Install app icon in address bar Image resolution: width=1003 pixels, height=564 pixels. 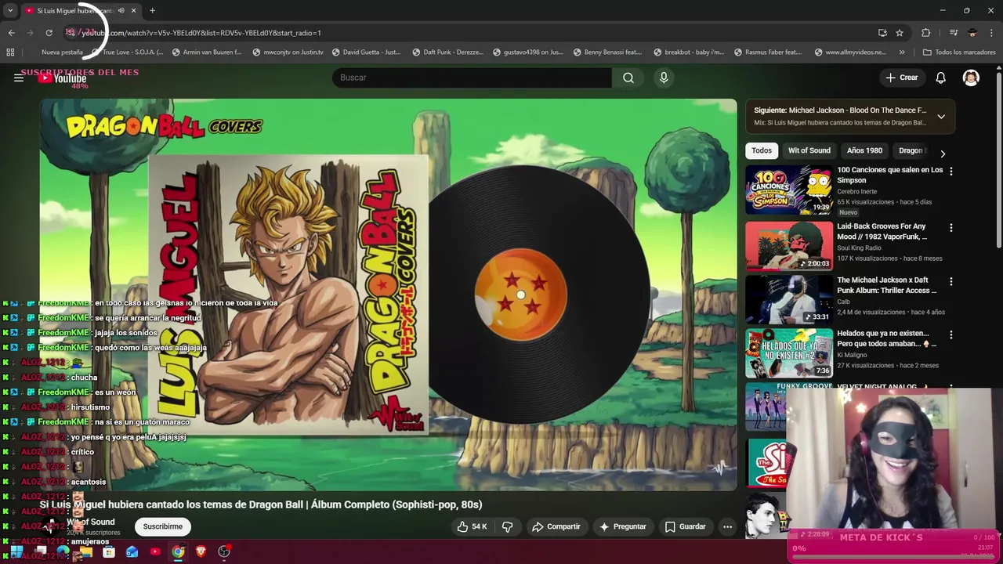click(x=882, y=33)
